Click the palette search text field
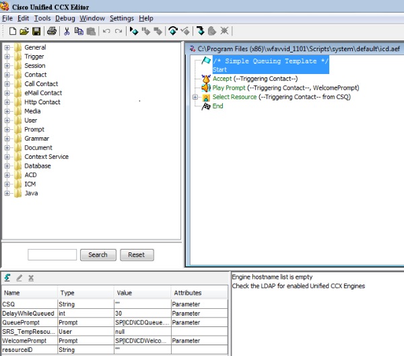 coord(52,255)
